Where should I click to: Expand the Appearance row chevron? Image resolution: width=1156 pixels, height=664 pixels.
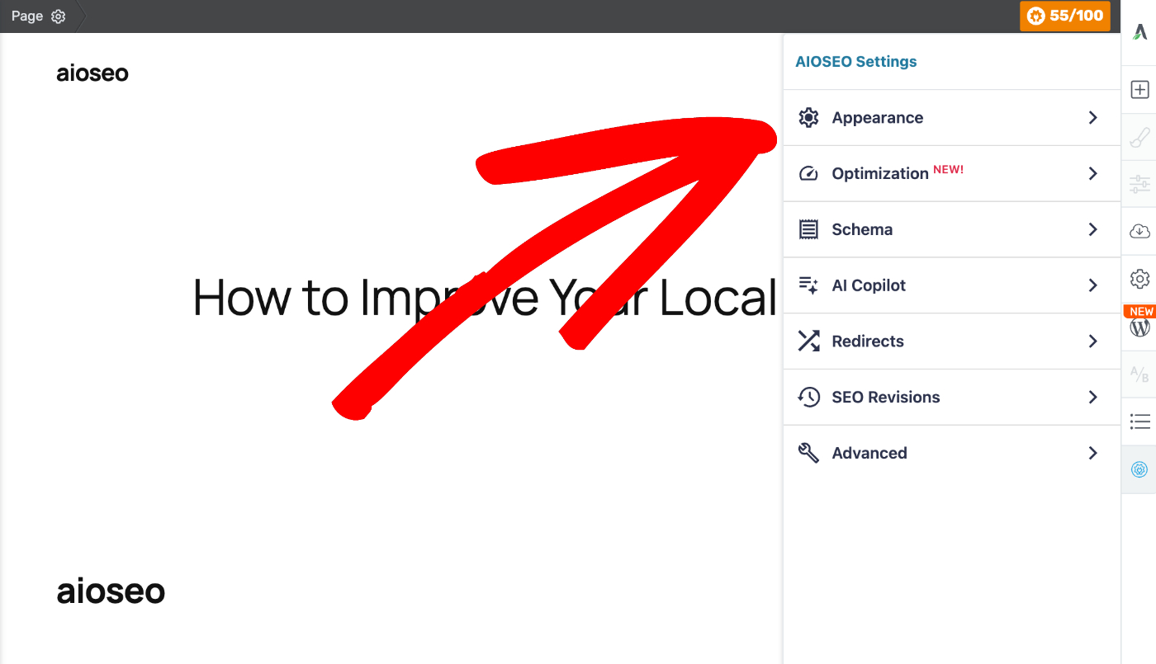[x=1092, y=118]
